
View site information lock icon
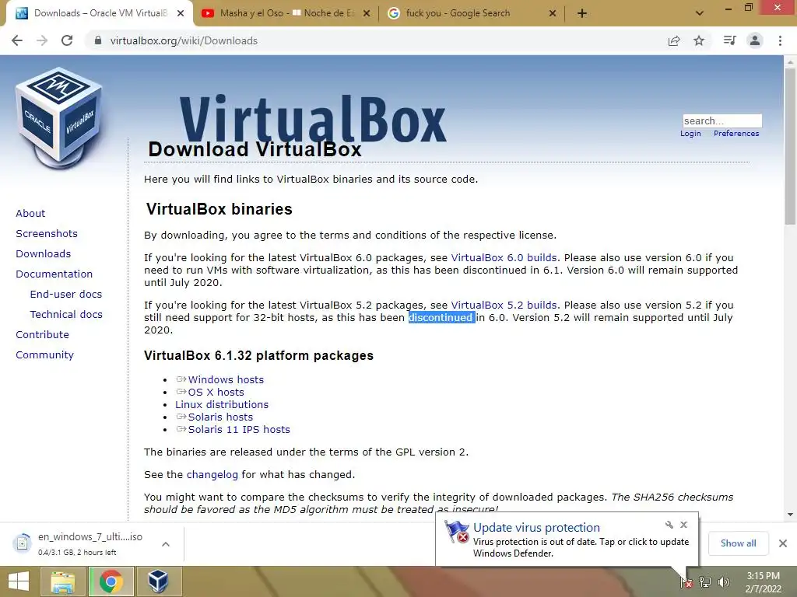coord(98,40)
